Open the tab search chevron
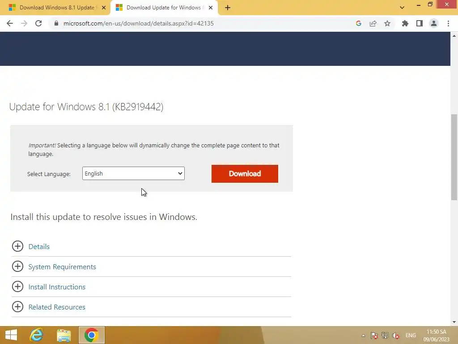Image resolution: width=458 pixels, height=344 pixels. (x=402, y=8)
